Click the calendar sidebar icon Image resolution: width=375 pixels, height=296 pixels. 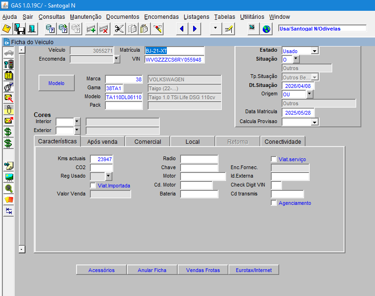[8, 76]
